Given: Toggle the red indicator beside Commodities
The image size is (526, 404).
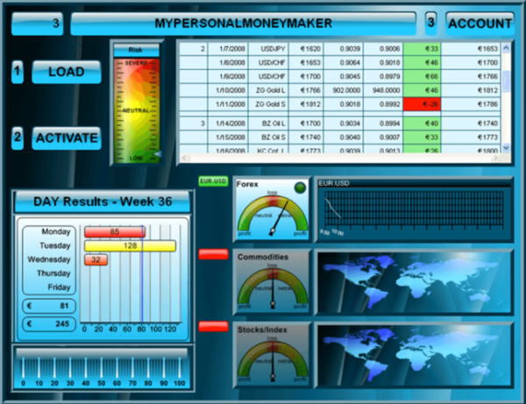Looking at the screenshot, I should 213,254.
